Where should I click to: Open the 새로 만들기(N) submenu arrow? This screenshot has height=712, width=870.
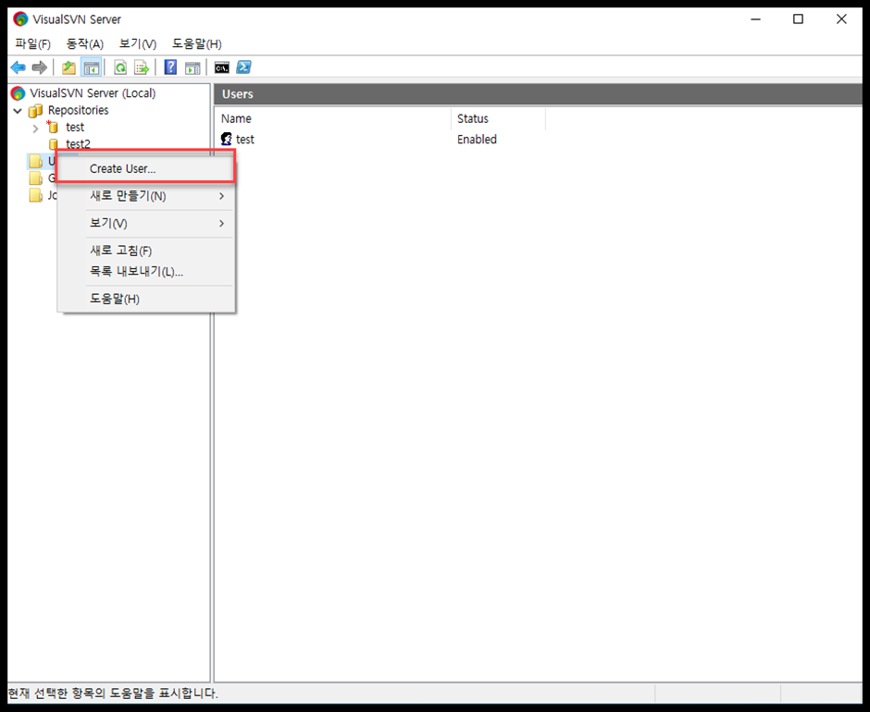221,196
